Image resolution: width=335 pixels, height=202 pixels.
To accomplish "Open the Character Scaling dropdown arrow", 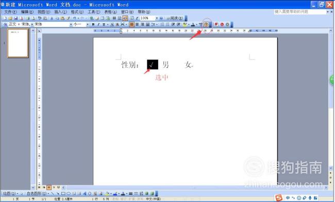I will (126, 24).
